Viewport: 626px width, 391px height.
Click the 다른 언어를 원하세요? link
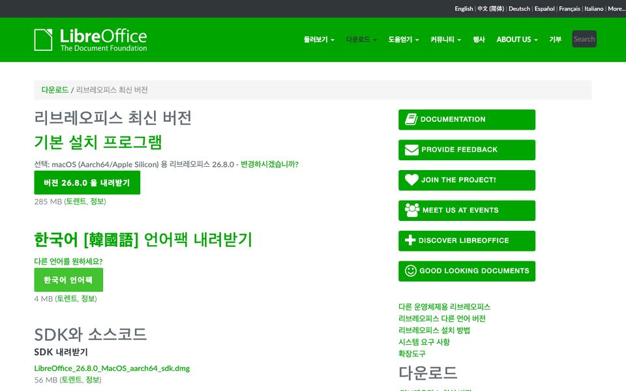click(68, 261)
